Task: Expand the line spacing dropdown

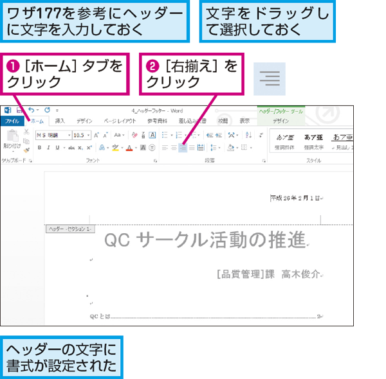Action: [x=216, y=148]
